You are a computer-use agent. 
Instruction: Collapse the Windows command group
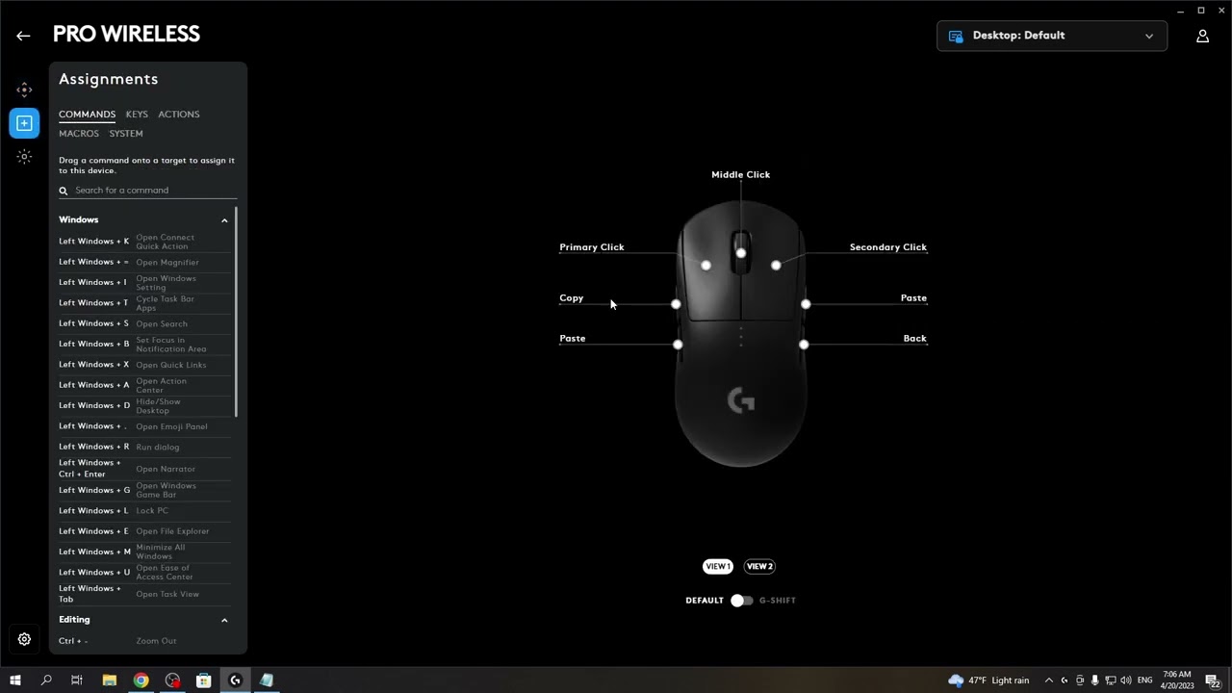(224, 220)
